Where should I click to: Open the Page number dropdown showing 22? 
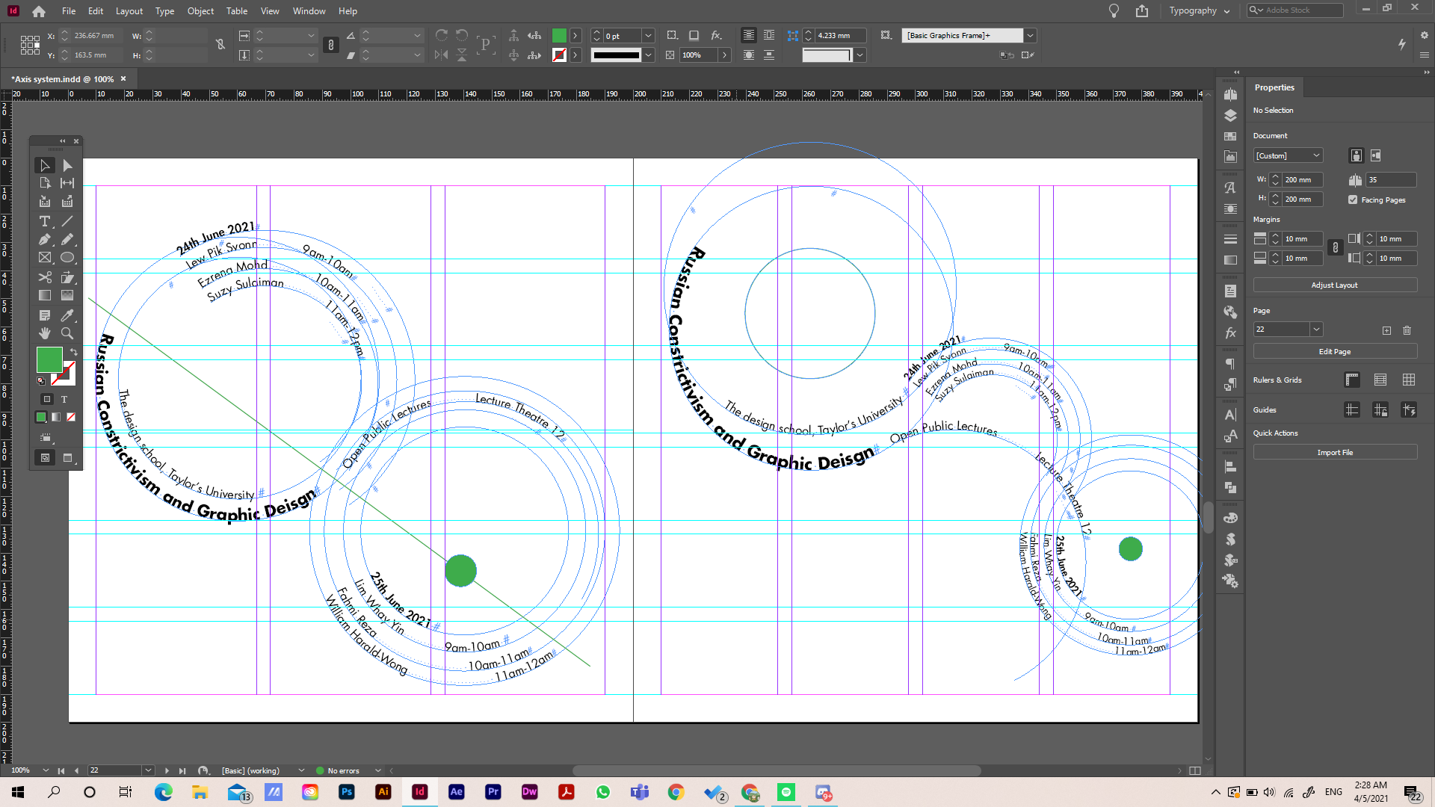pos(1315,329)
